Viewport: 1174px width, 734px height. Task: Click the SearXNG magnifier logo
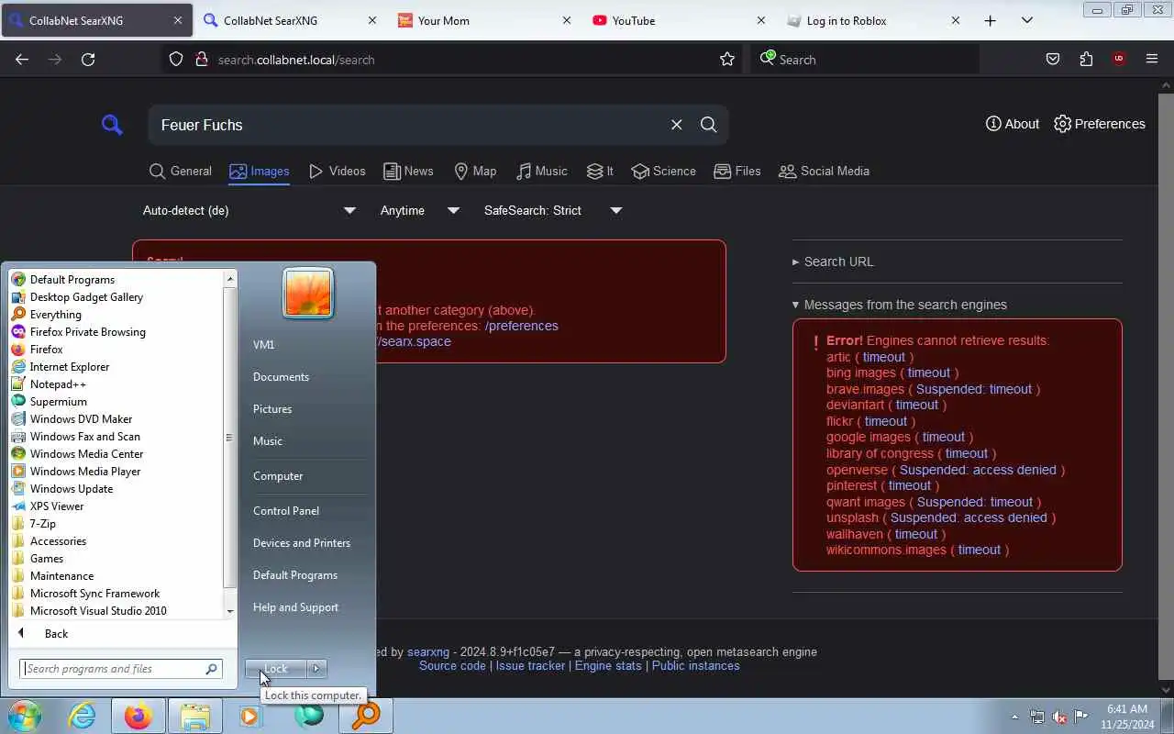(112, 125)
